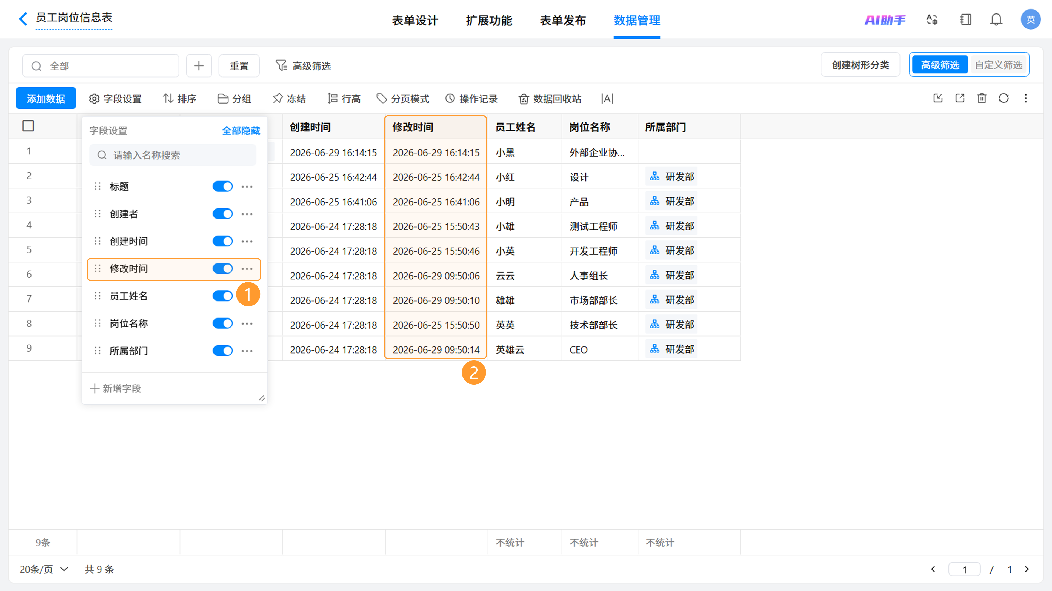Click 新增字段 add field
Screen dimensions: 1052x591
pyautogui.click(x=116, y=388)
